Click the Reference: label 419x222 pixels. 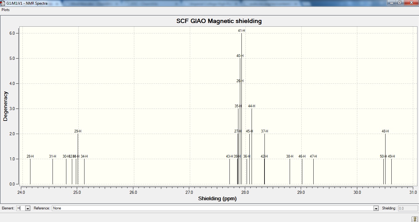(42, 208)
